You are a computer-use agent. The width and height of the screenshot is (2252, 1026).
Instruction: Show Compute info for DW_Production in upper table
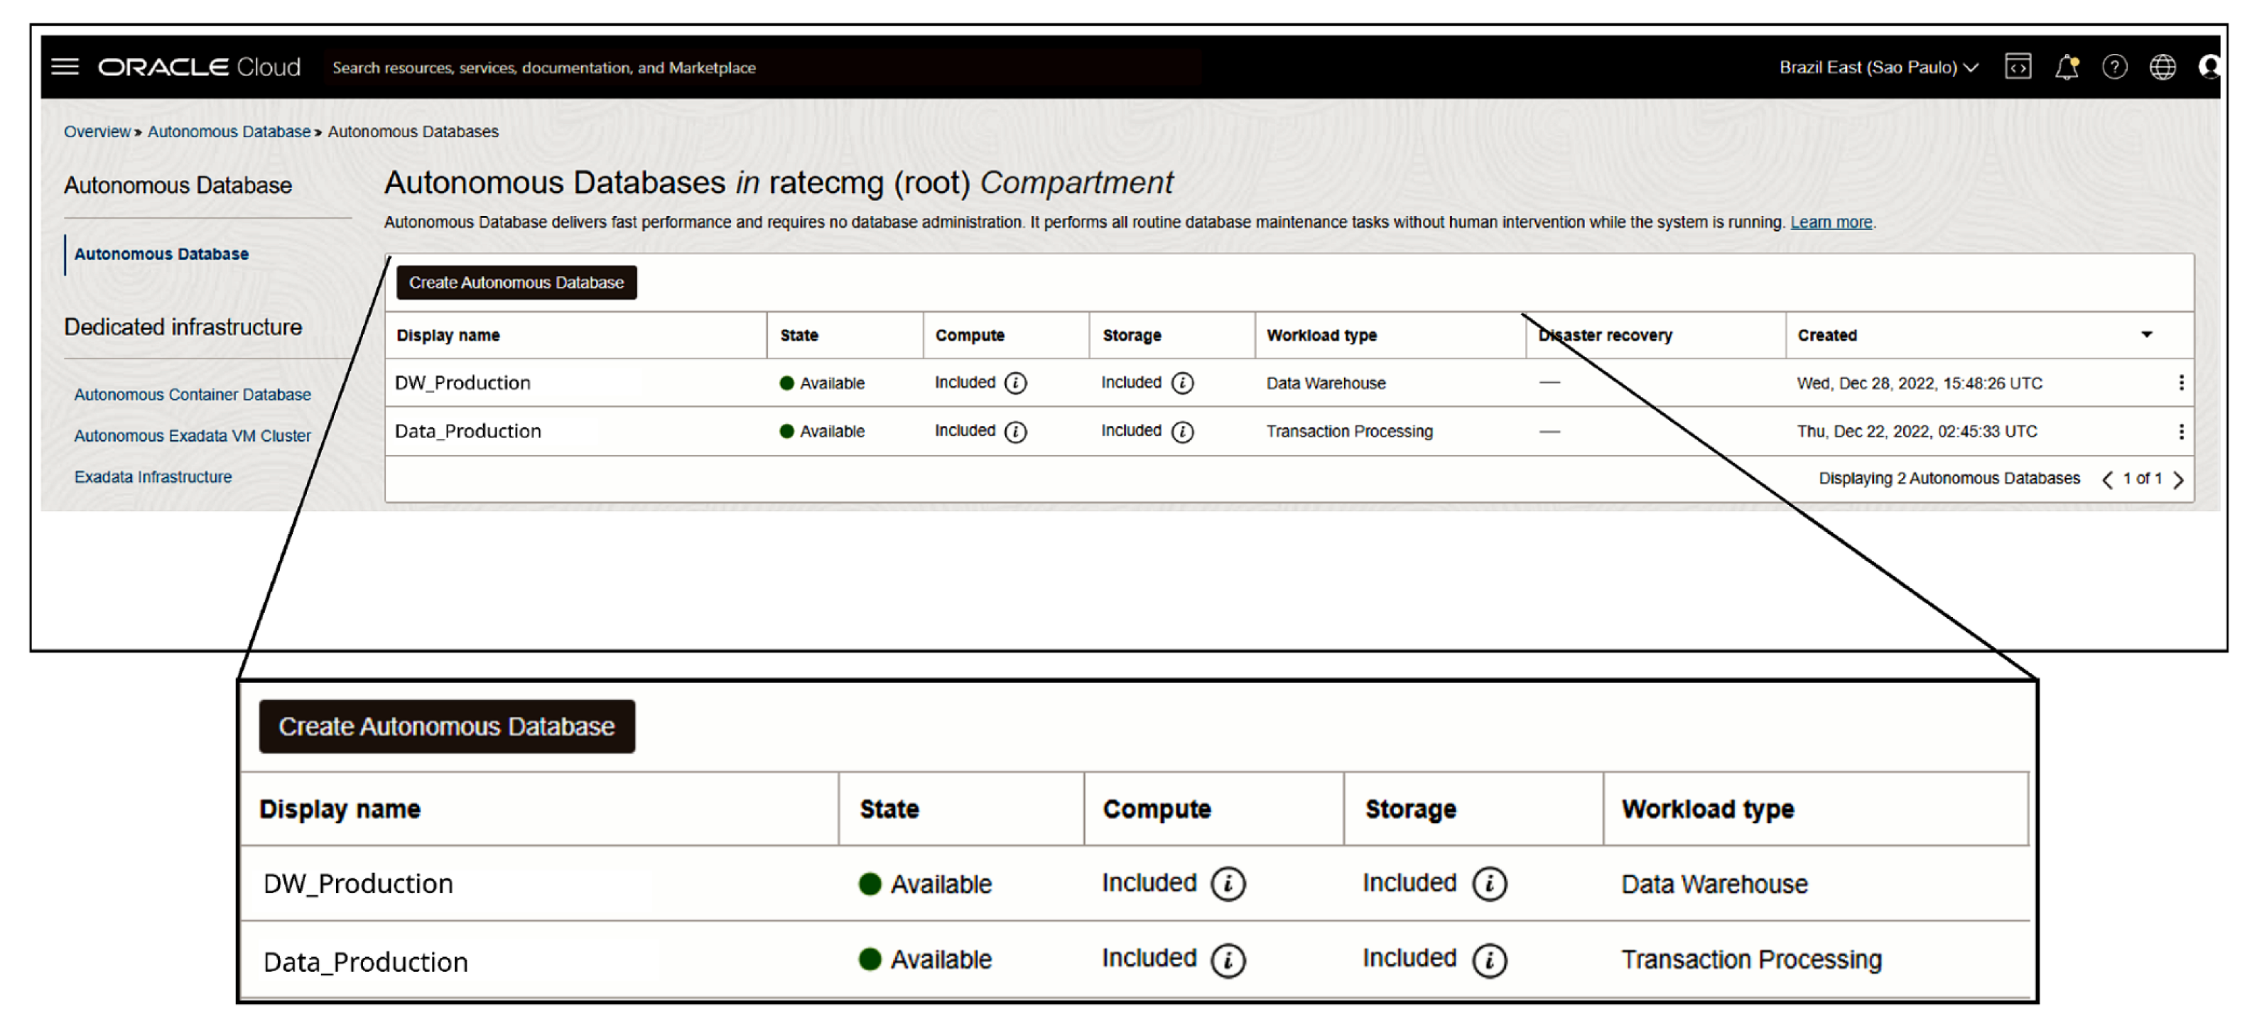tap(1016, 383)
